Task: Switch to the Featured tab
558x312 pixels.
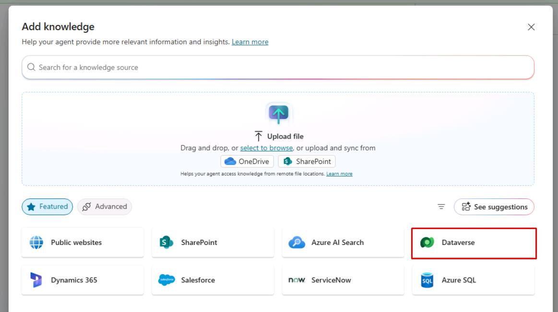Action: pyautogui.click(x=47, y=207)
